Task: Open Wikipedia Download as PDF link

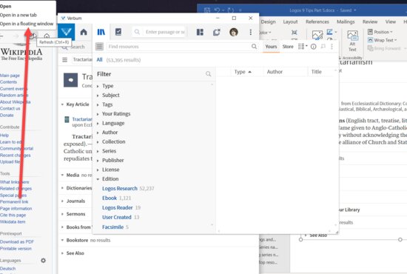Action: 17,241
